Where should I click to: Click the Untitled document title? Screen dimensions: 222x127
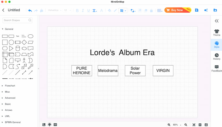(x=14, y=10)
